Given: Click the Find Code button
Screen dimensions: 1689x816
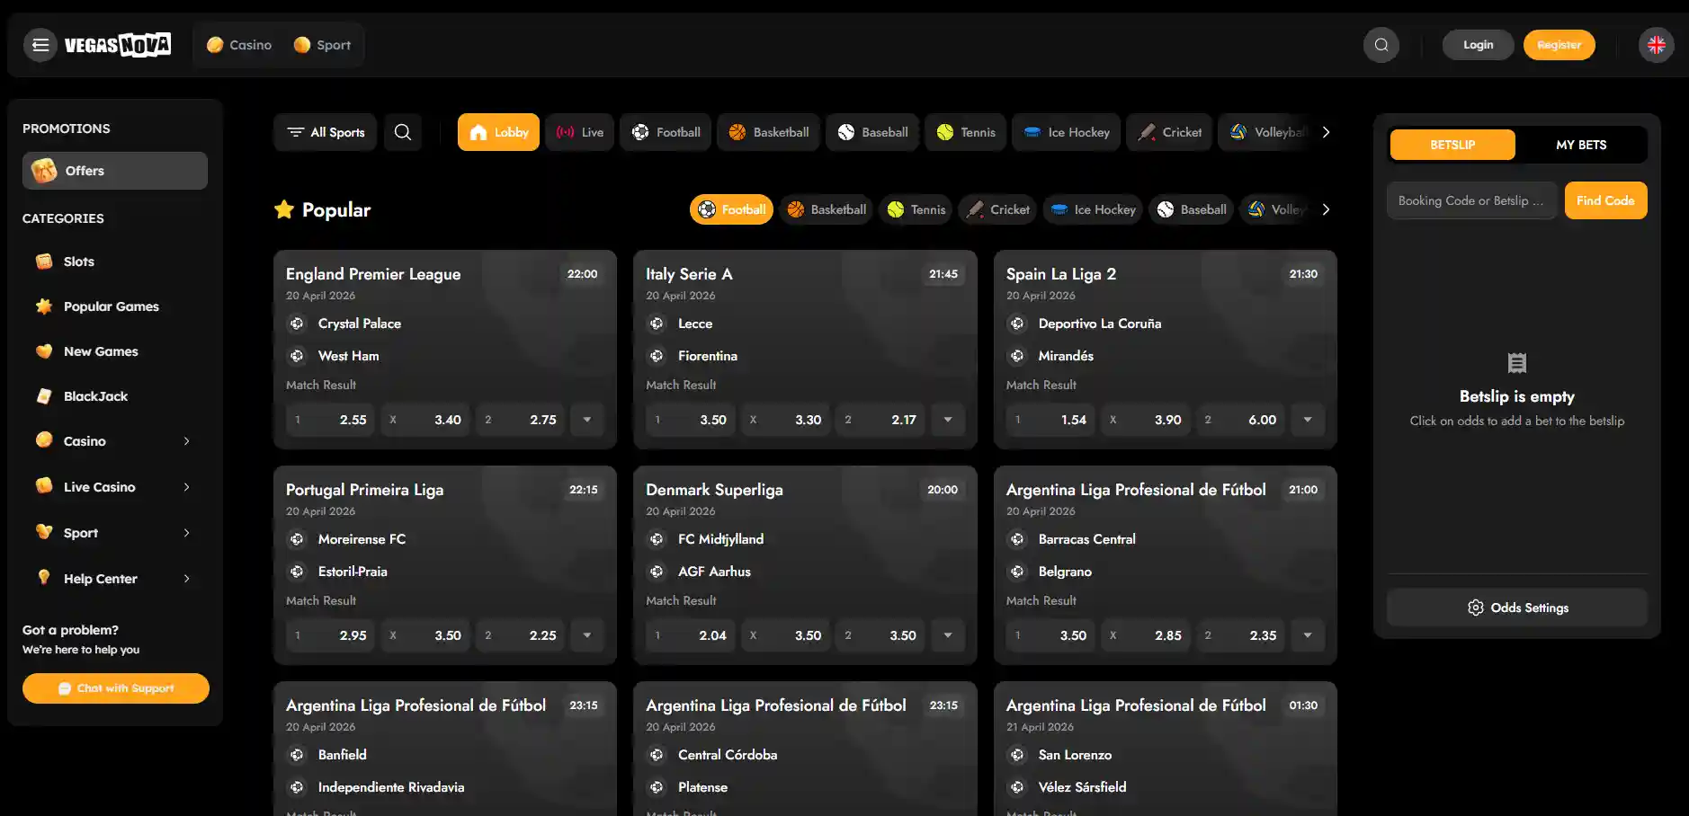Looking at the screenshot, I should click(1605, 200).
